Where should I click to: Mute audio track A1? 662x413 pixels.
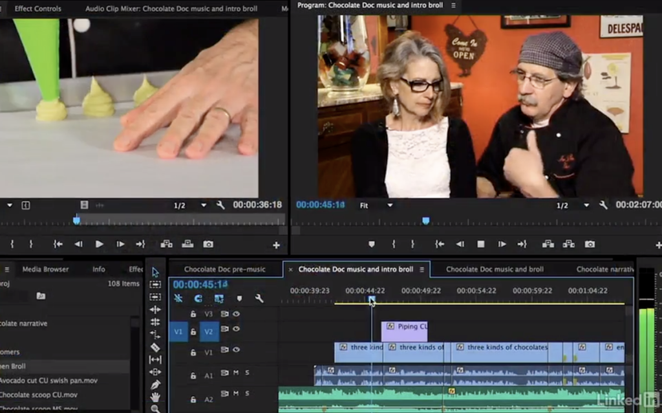pos(237,374)
